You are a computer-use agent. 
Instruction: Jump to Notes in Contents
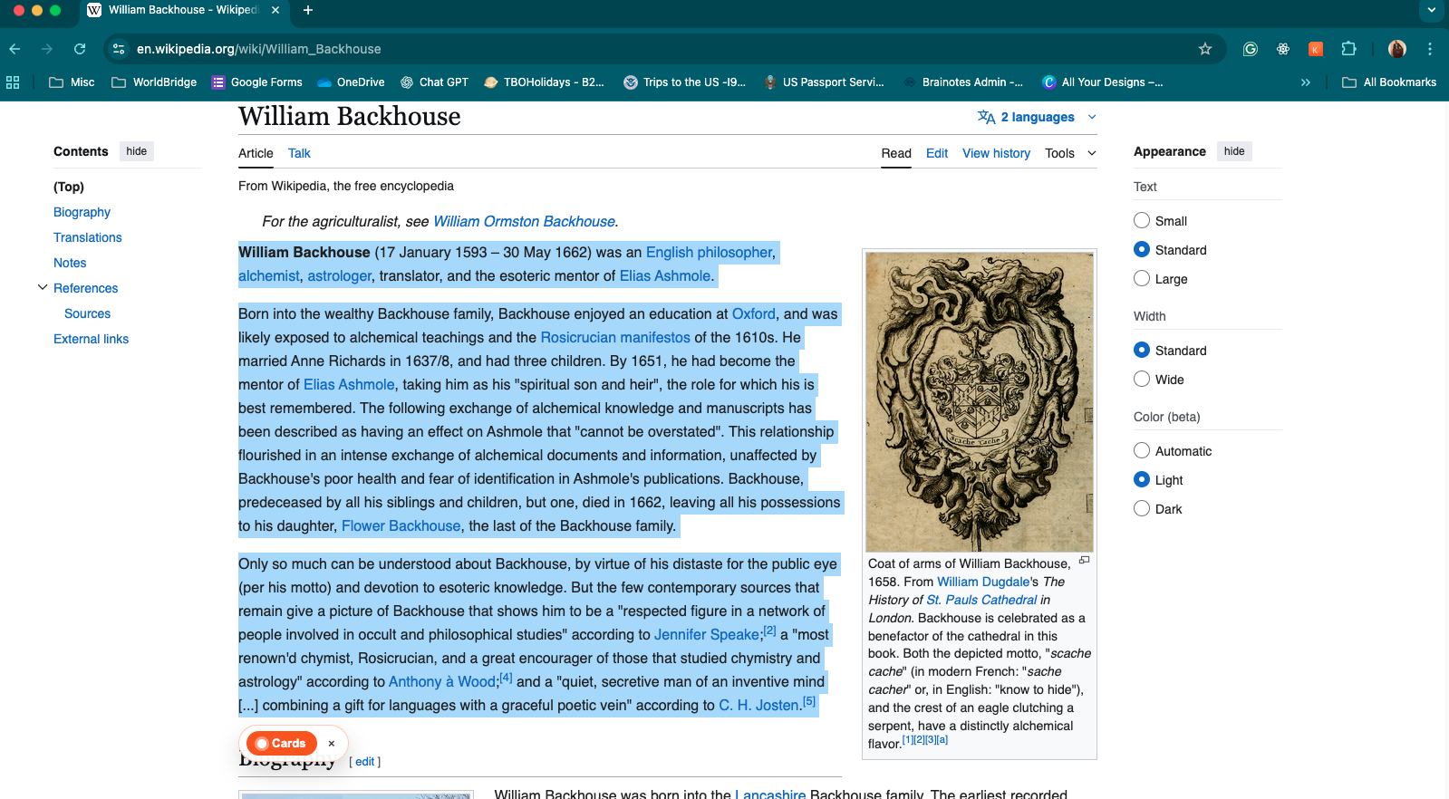[x=70, y=263]
